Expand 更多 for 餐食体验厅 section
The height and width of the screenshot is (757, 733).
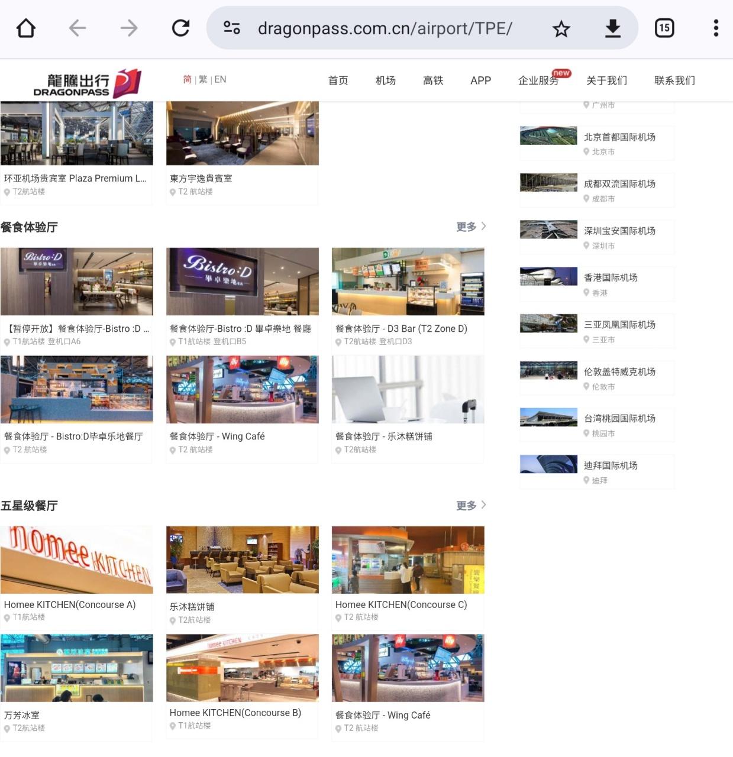471,227
